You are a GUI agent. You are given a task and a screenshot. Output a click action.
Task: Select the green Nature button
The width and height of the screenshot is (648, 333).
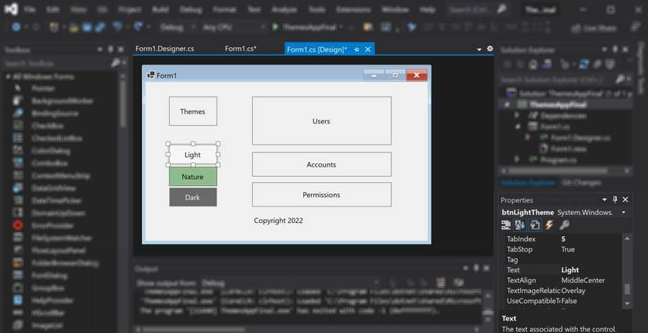192,177
